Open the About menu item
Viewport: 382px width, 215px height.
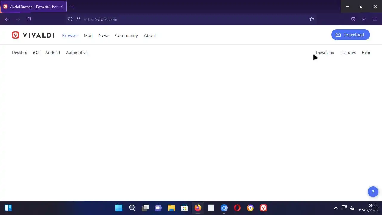150,35
